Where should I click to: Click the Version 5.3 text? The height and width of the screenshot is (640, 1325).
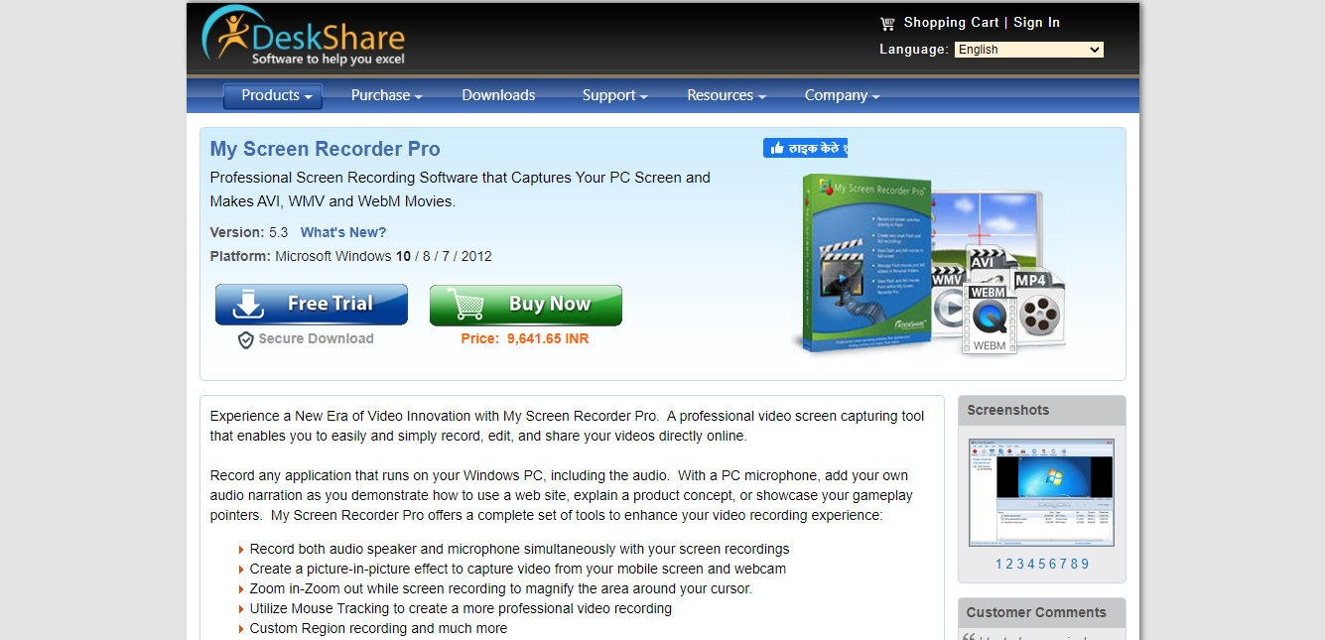(x=249, y=232)
